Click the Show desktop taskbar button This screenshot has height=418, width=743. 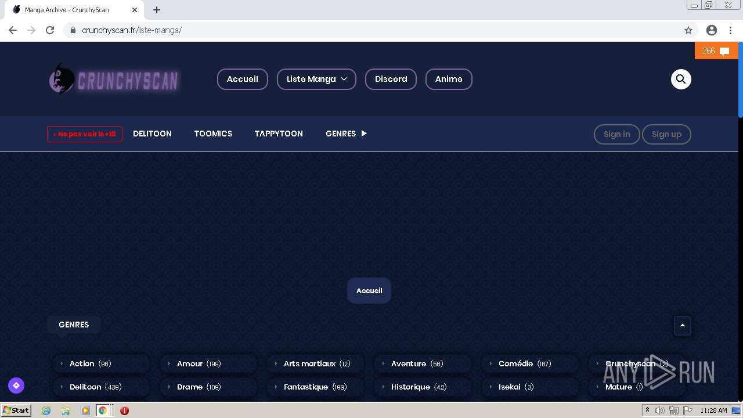tap(736, 410)
